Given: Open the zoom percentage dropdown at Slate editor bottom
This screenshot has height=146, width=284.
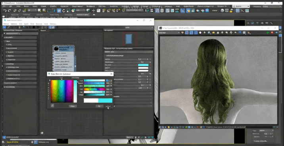Looking at the screenshot, I should tap(130, 137).
